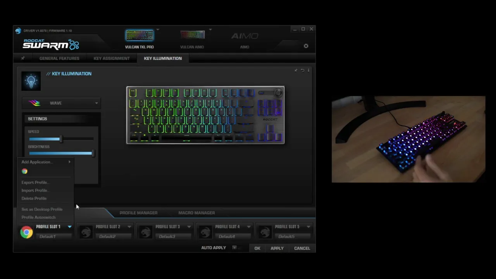The width and height of the screenshot is (496, 279).
Task: Open the Macro Manager tab
Action: 196,213
